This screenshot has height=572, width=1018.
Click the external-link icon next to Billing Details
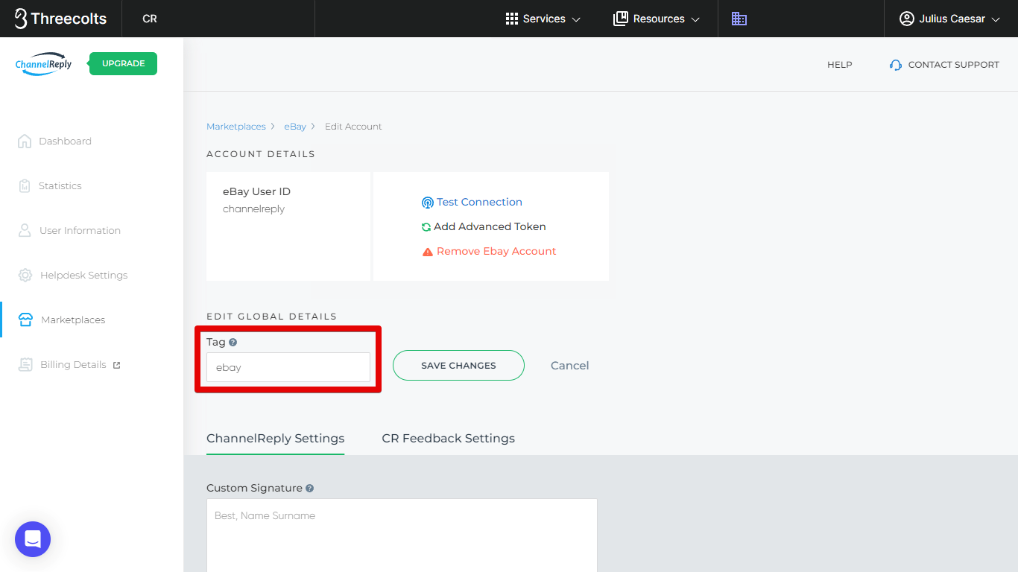(x=116, y=365)
